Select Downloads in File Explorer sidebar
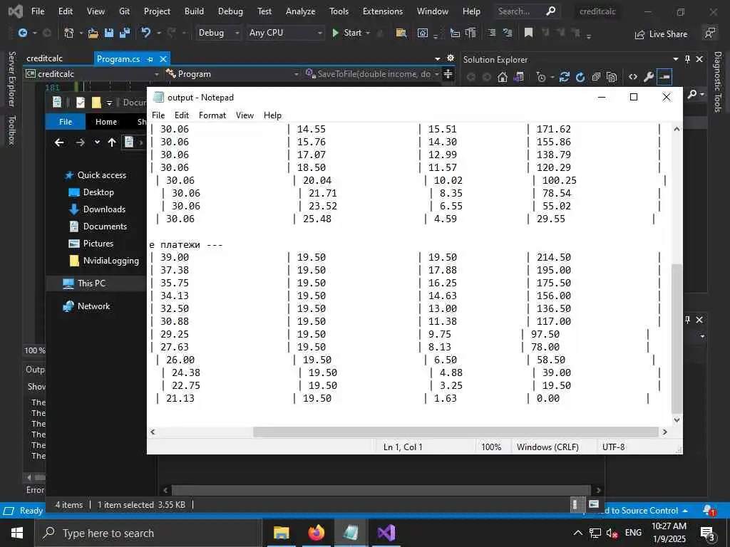The image size is (730, 547). point(104,209)
